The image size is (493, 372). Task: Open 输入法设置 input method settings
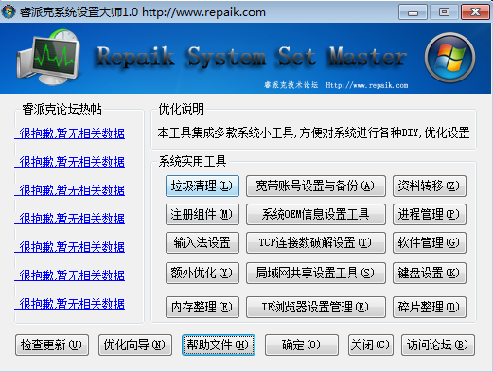point(202,243)
